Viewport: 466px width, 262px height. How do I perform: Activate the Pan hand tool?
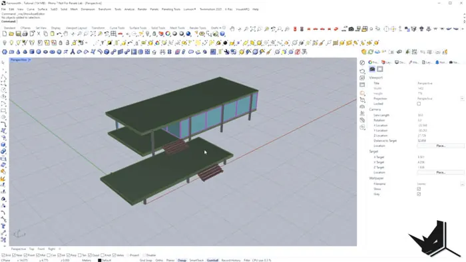pos(66,34)
